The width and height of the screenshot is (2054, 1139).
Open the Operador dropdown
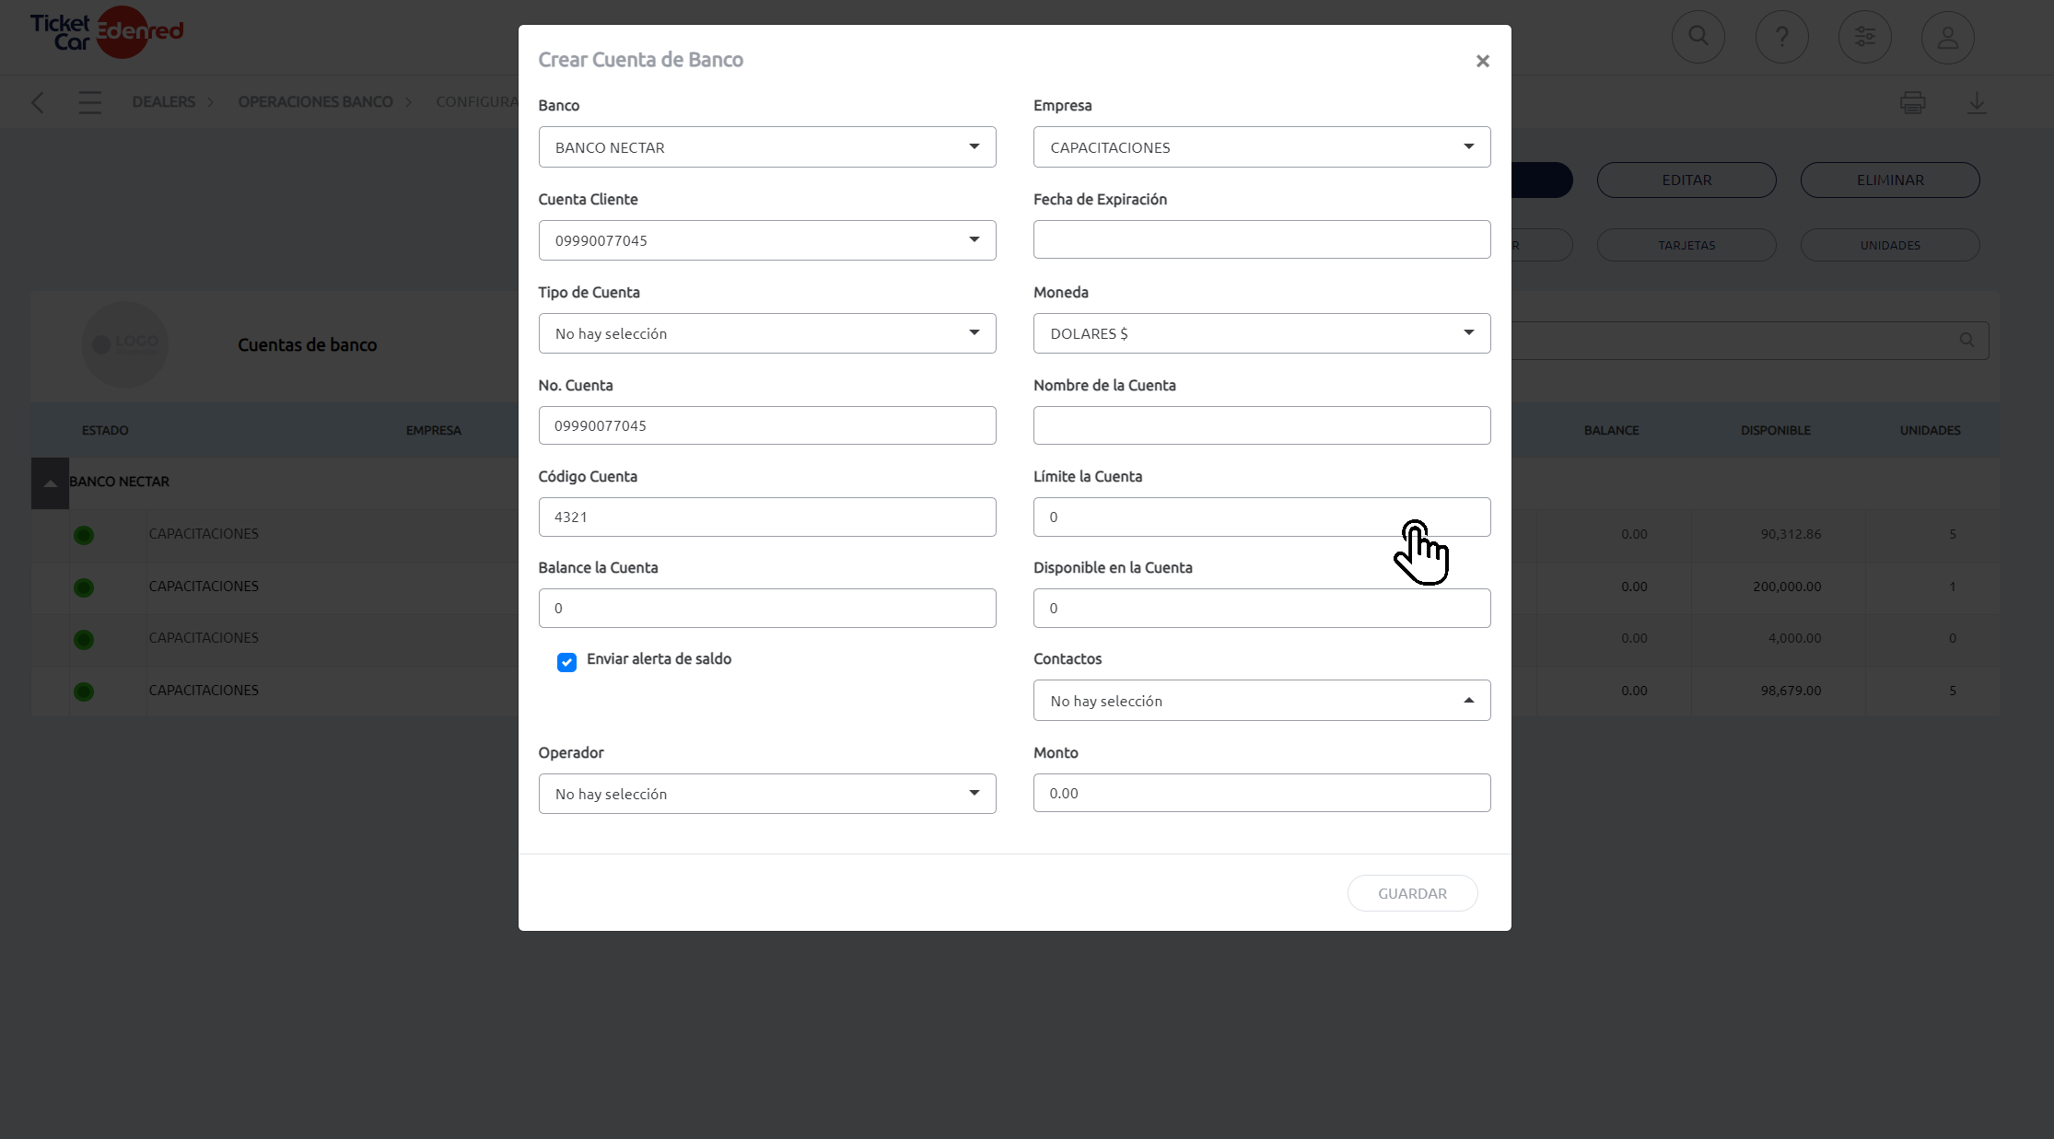pyautogui.click(x=767, y=794)
